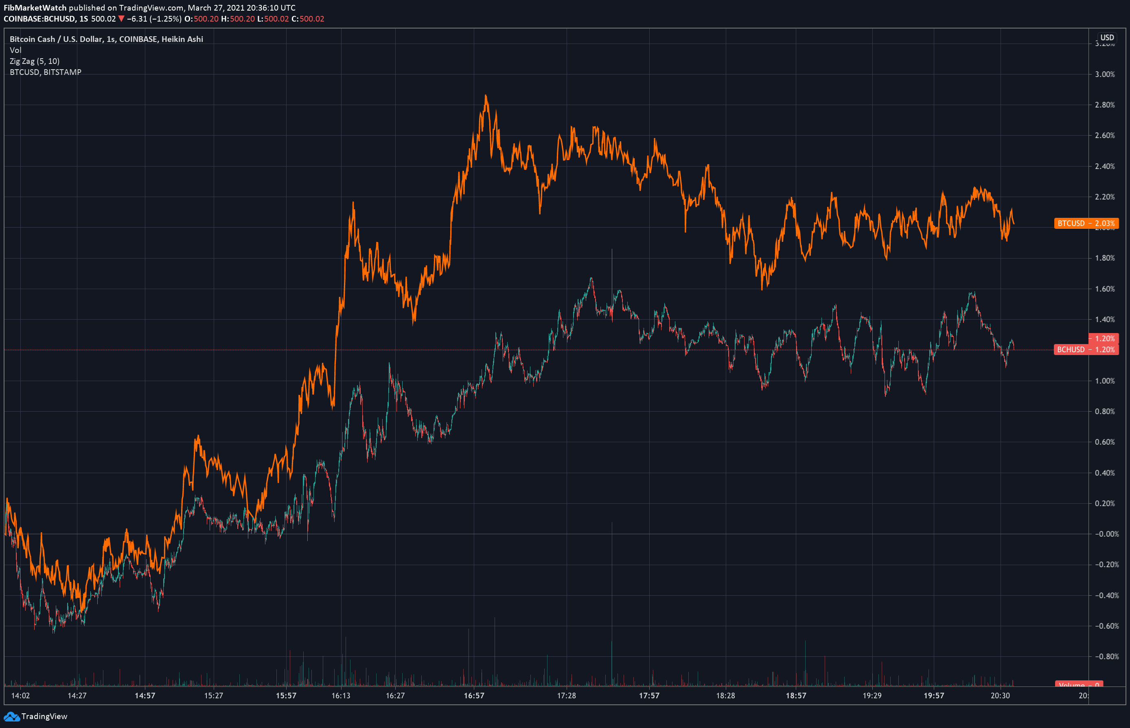
Task: Click COINBASE:BCHUSD symbol in header
Action: pos(39,19)
